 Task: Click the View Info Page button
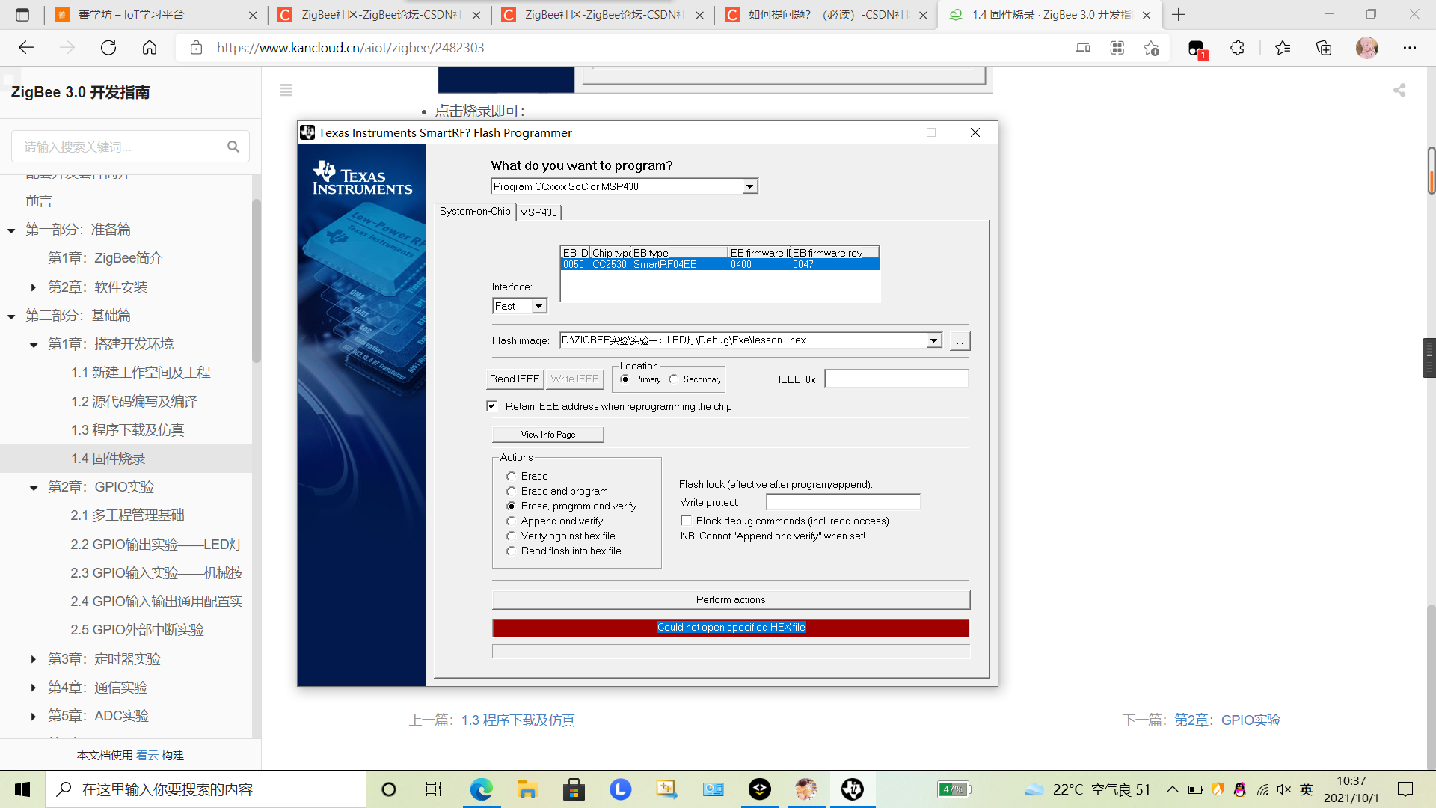pyautogui.click(x=548, y=435)
